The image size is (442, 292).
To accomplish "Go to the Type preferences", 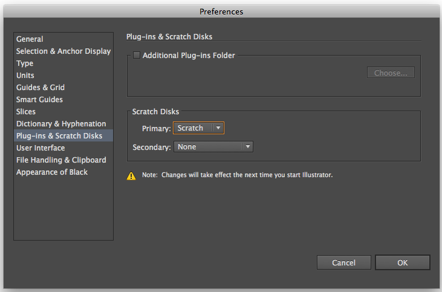I will (25, 63).
